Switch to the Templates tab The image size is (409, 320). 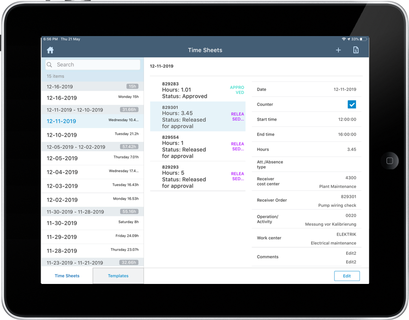(x=118, y=276)
